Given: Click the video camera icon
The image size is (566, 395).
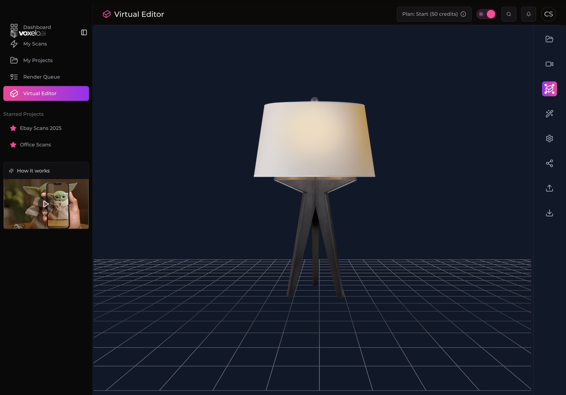Looking at the screenshot, I should (549, 64).
